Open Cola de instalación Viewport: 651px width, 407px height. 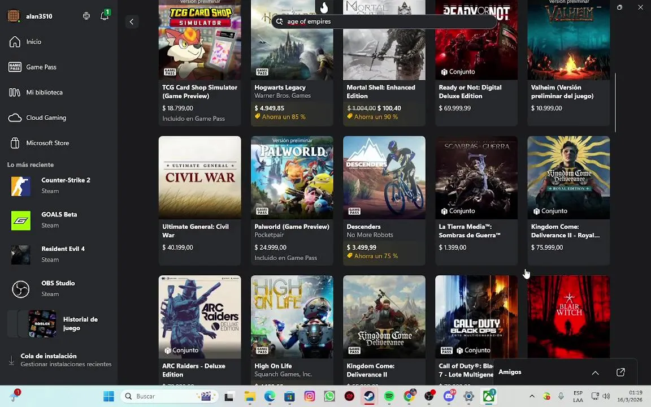(60, 360)
